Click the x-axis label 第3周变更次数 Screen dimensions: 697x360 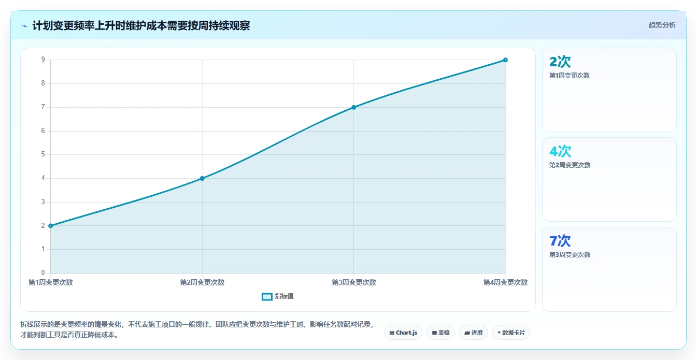click(x=354, y=282)
